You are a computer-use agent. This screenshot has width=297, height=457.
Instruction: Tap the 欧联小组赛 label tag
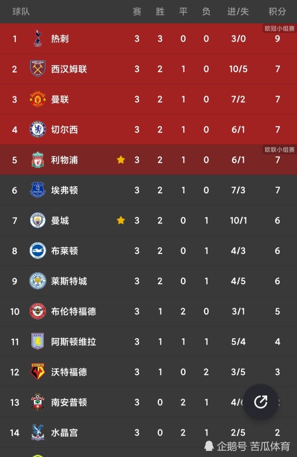pyautogui.click(x=280, y=149)
